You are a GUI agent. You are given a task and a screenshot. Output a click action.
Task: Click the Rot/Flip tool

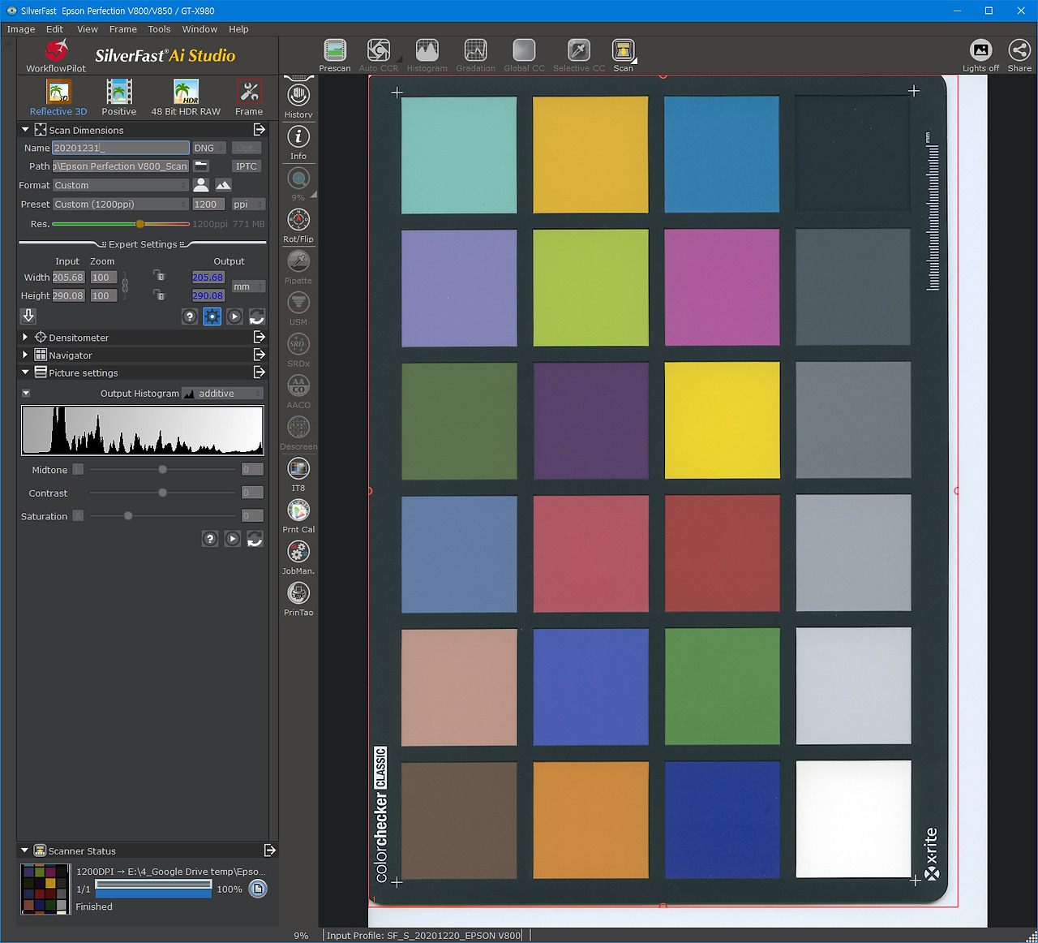coord(298,220)
